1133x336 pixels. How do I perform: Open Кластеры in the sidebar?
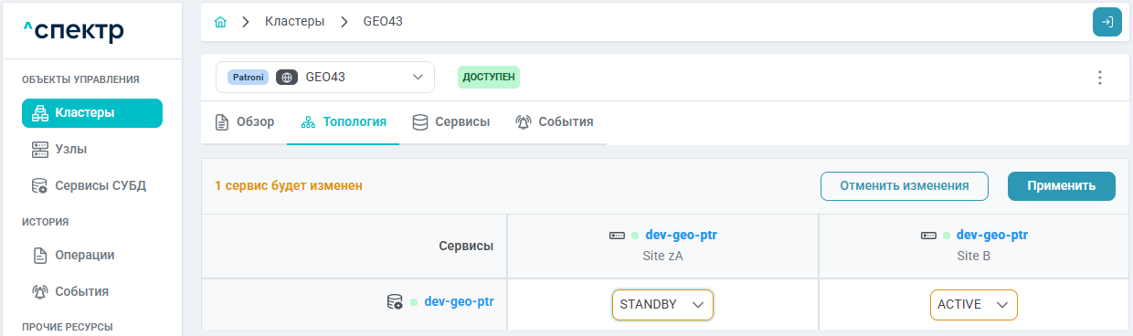pyautogui.click(x=92, y=113)
